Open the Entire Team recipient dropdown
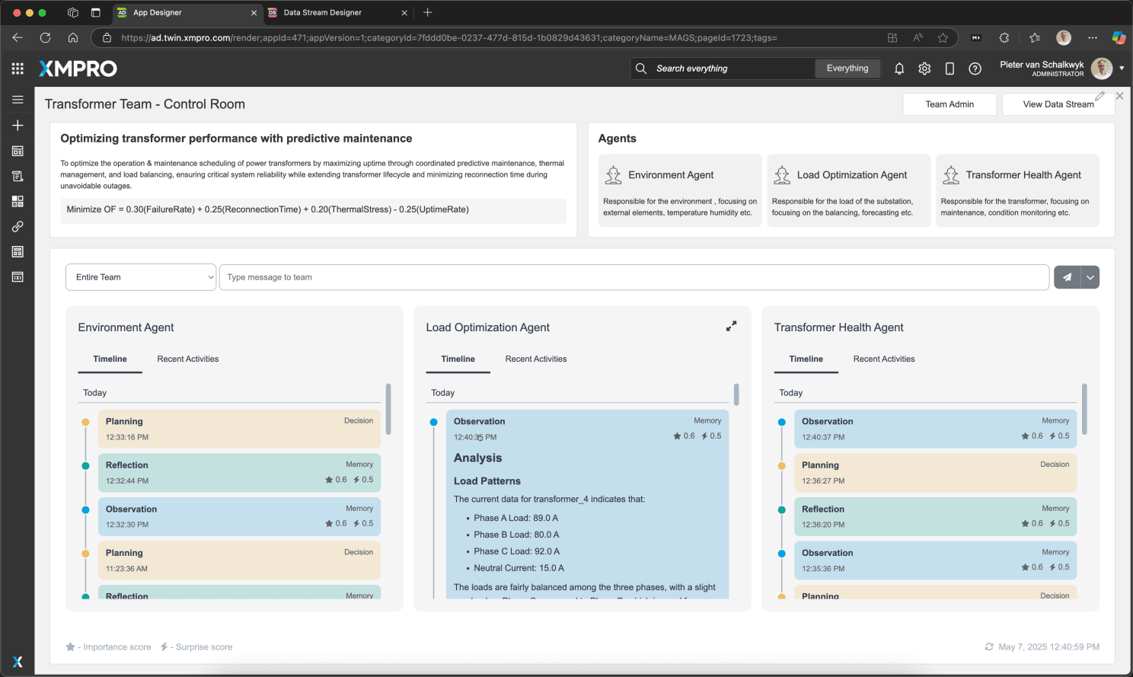This screenshot has height=677, width=1133. coord(141,277)
